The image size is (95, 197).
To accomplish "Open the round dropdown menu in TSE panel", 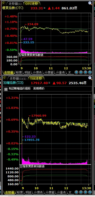I will [x=5, y=78].
